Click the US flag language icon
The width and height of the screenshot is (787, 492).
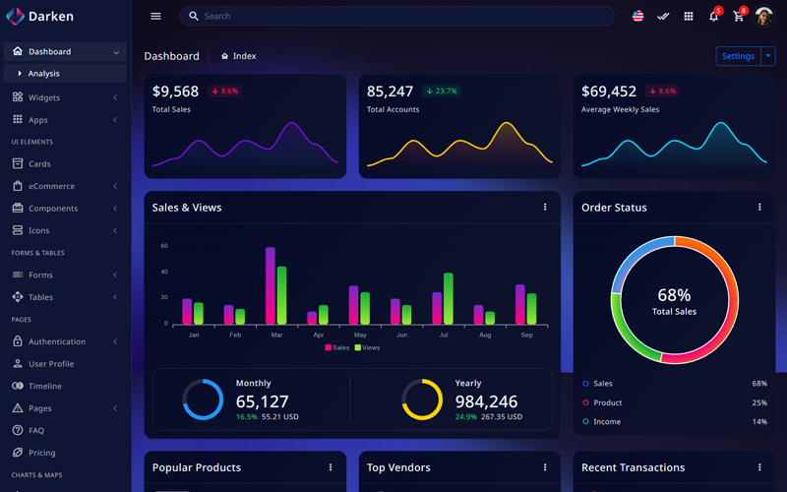637,17
